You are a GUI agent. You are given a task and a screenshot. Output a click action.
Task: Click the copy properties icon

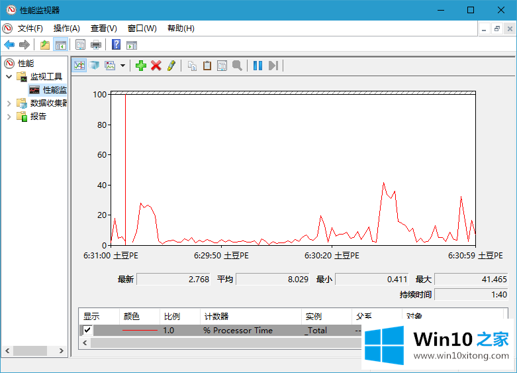(x=192, y=66)
